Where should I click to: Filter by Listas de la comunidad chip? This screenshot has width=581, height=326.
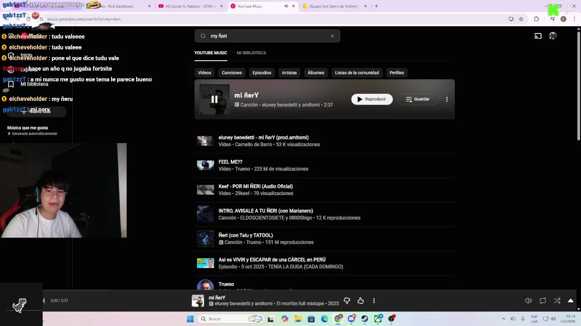tap(357, 72)
